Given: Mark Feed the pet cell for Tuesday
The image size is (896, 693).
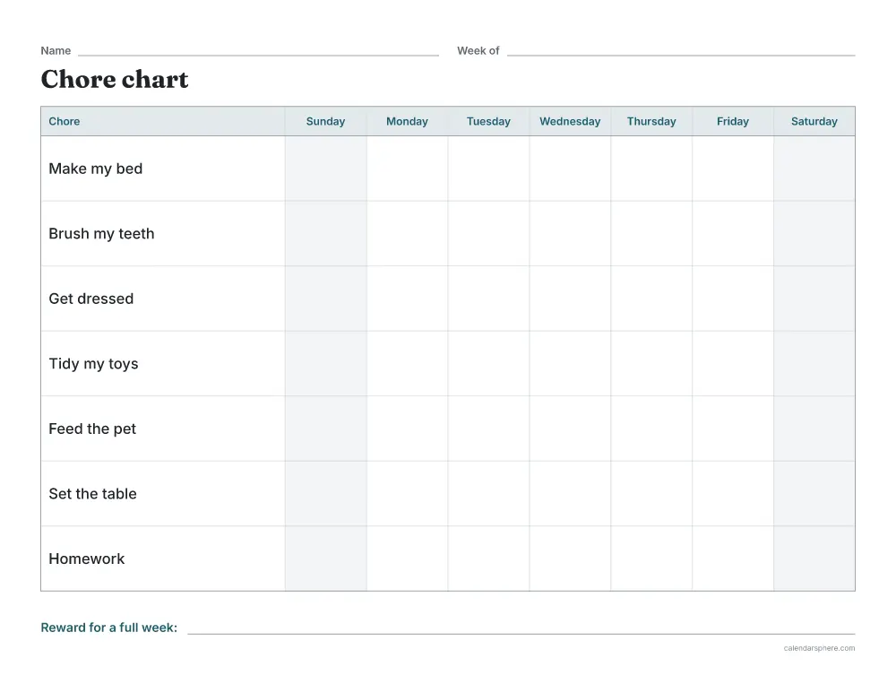Looking at the screenshot, I should coord(488,429).
